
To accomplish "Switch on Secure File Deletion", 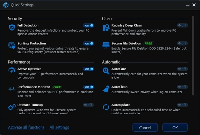I will 182,43.
